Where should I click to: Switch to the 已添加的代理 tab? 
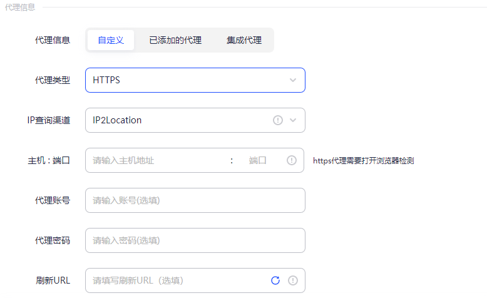(175, 40)
